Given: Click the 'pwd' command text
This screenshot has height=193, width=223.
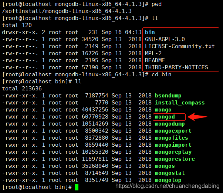Looking at the screenshot, I should [x=156, y=4].
